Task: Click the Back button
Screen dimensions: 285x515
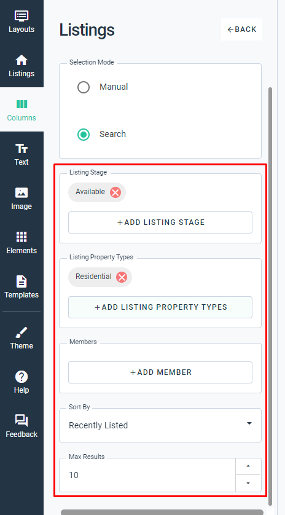Action: coord(241,29)
